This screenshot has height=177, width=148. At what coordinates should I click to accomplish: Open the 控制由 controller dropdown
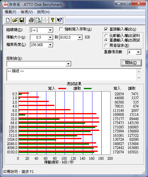click(68, 64)
